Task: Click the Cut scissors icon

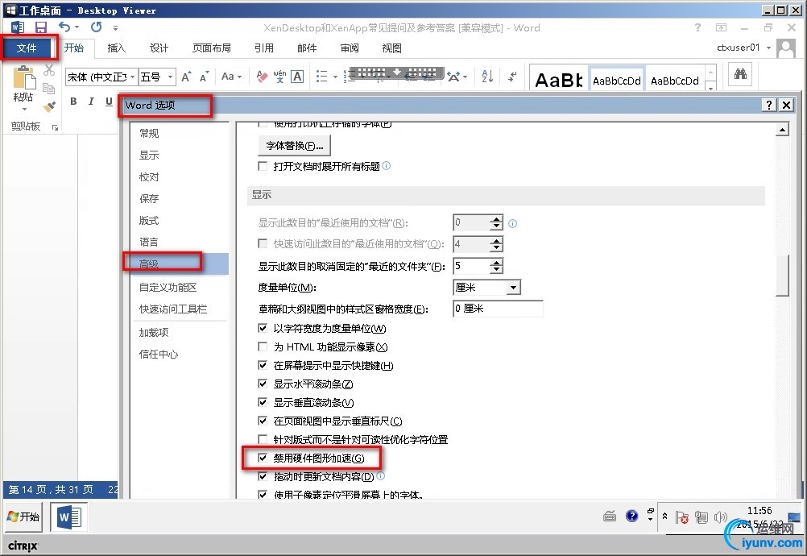Action: 49,70
